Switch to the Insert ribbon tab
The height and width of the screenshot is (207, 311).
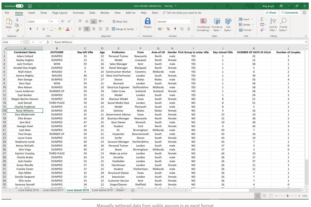pyautogui.click(x=31, y=13)
